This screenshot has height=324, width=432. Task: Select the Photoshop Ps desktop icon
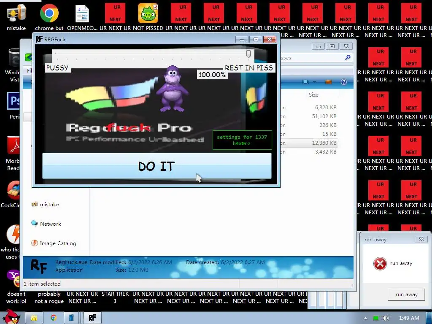13,101
